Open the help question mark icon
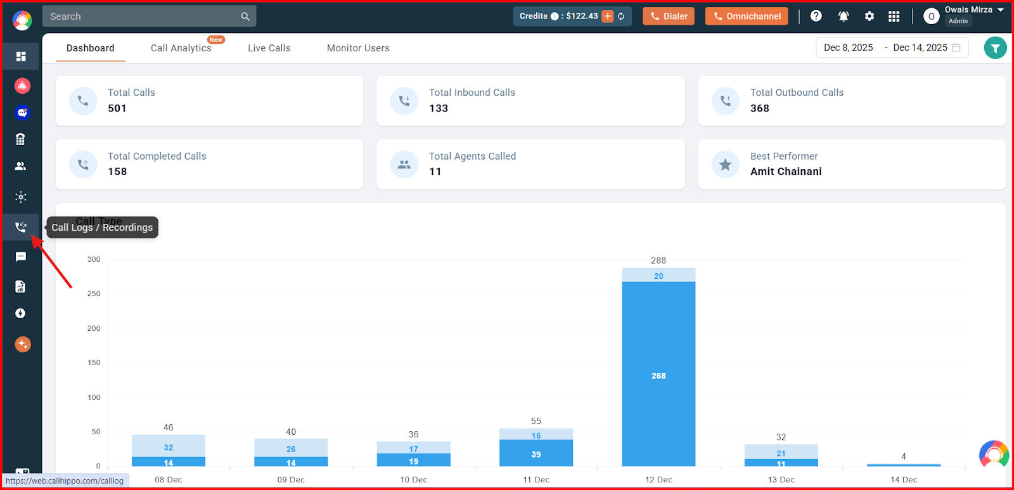This screenshot has width=1014, height=490. click(x=816, y=16)
